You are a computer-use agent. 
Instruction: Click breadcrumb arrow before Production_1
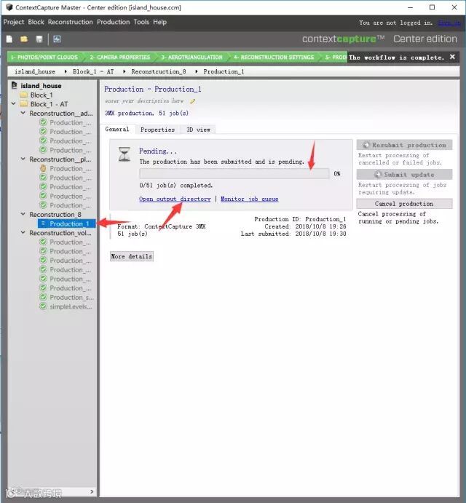pos(196,71)
